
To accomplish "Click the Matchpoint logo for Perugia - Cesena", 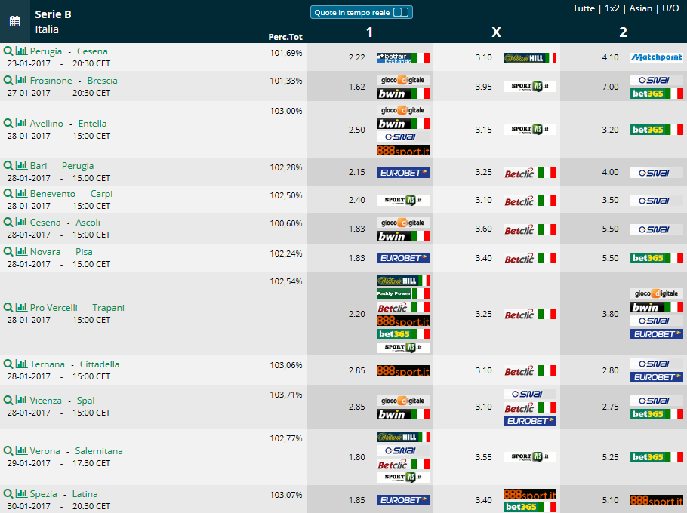I will (656, 57).
